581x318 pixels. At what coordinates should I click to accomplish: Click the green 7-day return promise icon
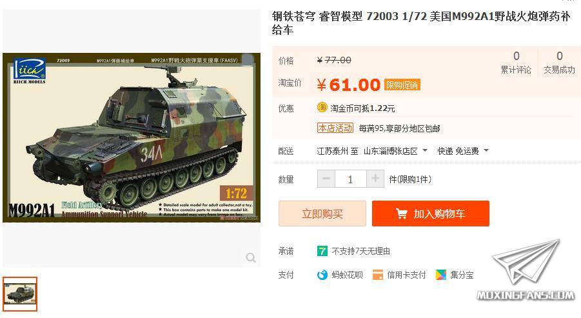(x=322, y=251)
